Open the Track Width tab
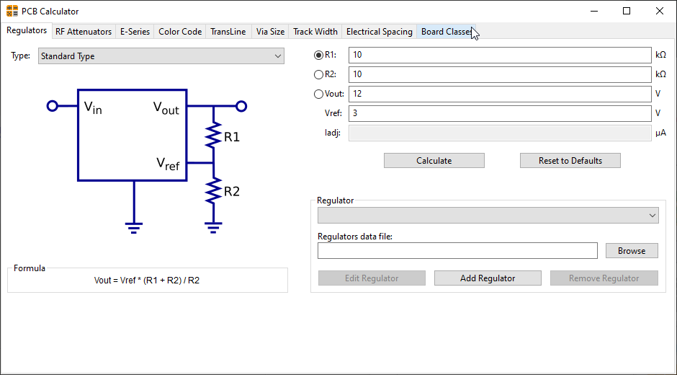677x375 pixels. [315, 32]
